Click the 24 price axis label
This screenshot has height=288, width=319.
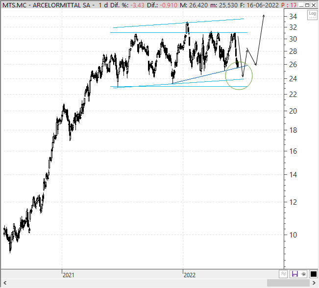(x=293, y=78)
